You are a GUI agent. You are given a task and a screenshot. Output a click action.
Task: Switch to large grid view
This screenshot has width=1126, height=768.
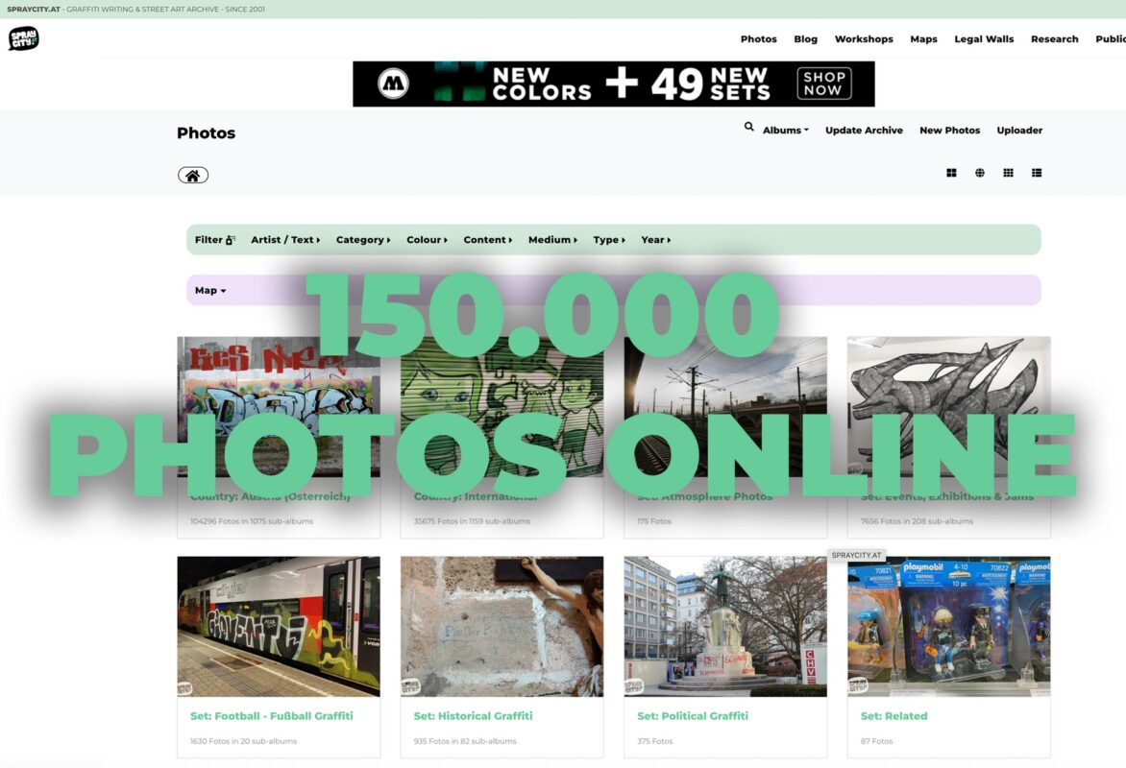(x=951, y=174)
